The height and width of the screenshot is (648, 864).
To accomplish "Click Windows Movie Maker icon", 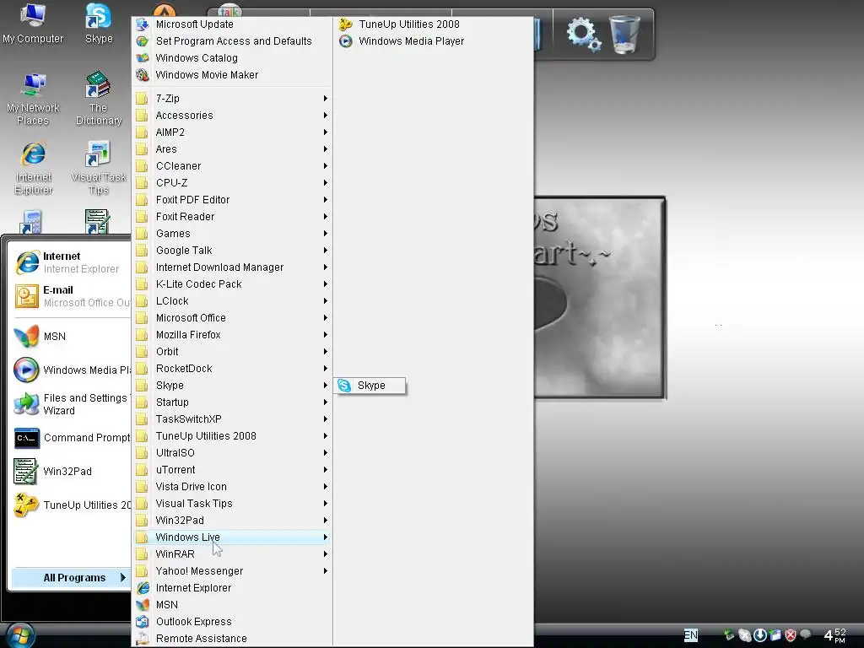I will pos(142,75).
